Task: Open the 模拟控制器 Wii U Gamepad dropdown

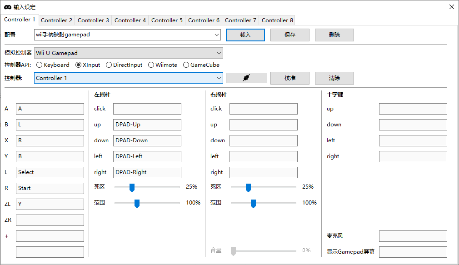Action: (x=129, y=53)
